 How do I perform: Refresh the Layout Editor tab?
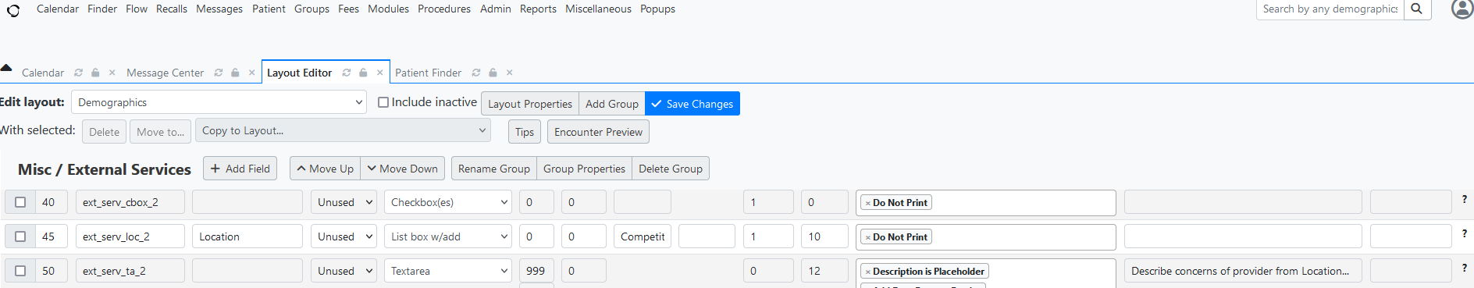point(347,73)
